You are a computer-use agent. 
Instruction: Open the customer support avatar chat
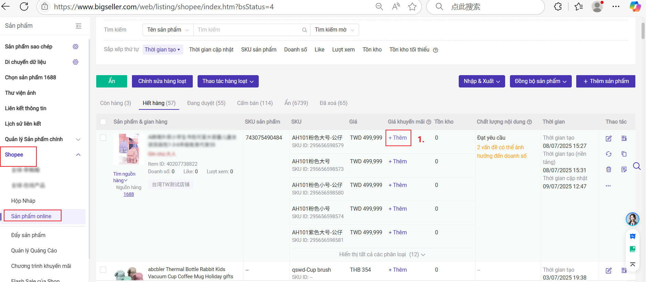coord(632,219)
